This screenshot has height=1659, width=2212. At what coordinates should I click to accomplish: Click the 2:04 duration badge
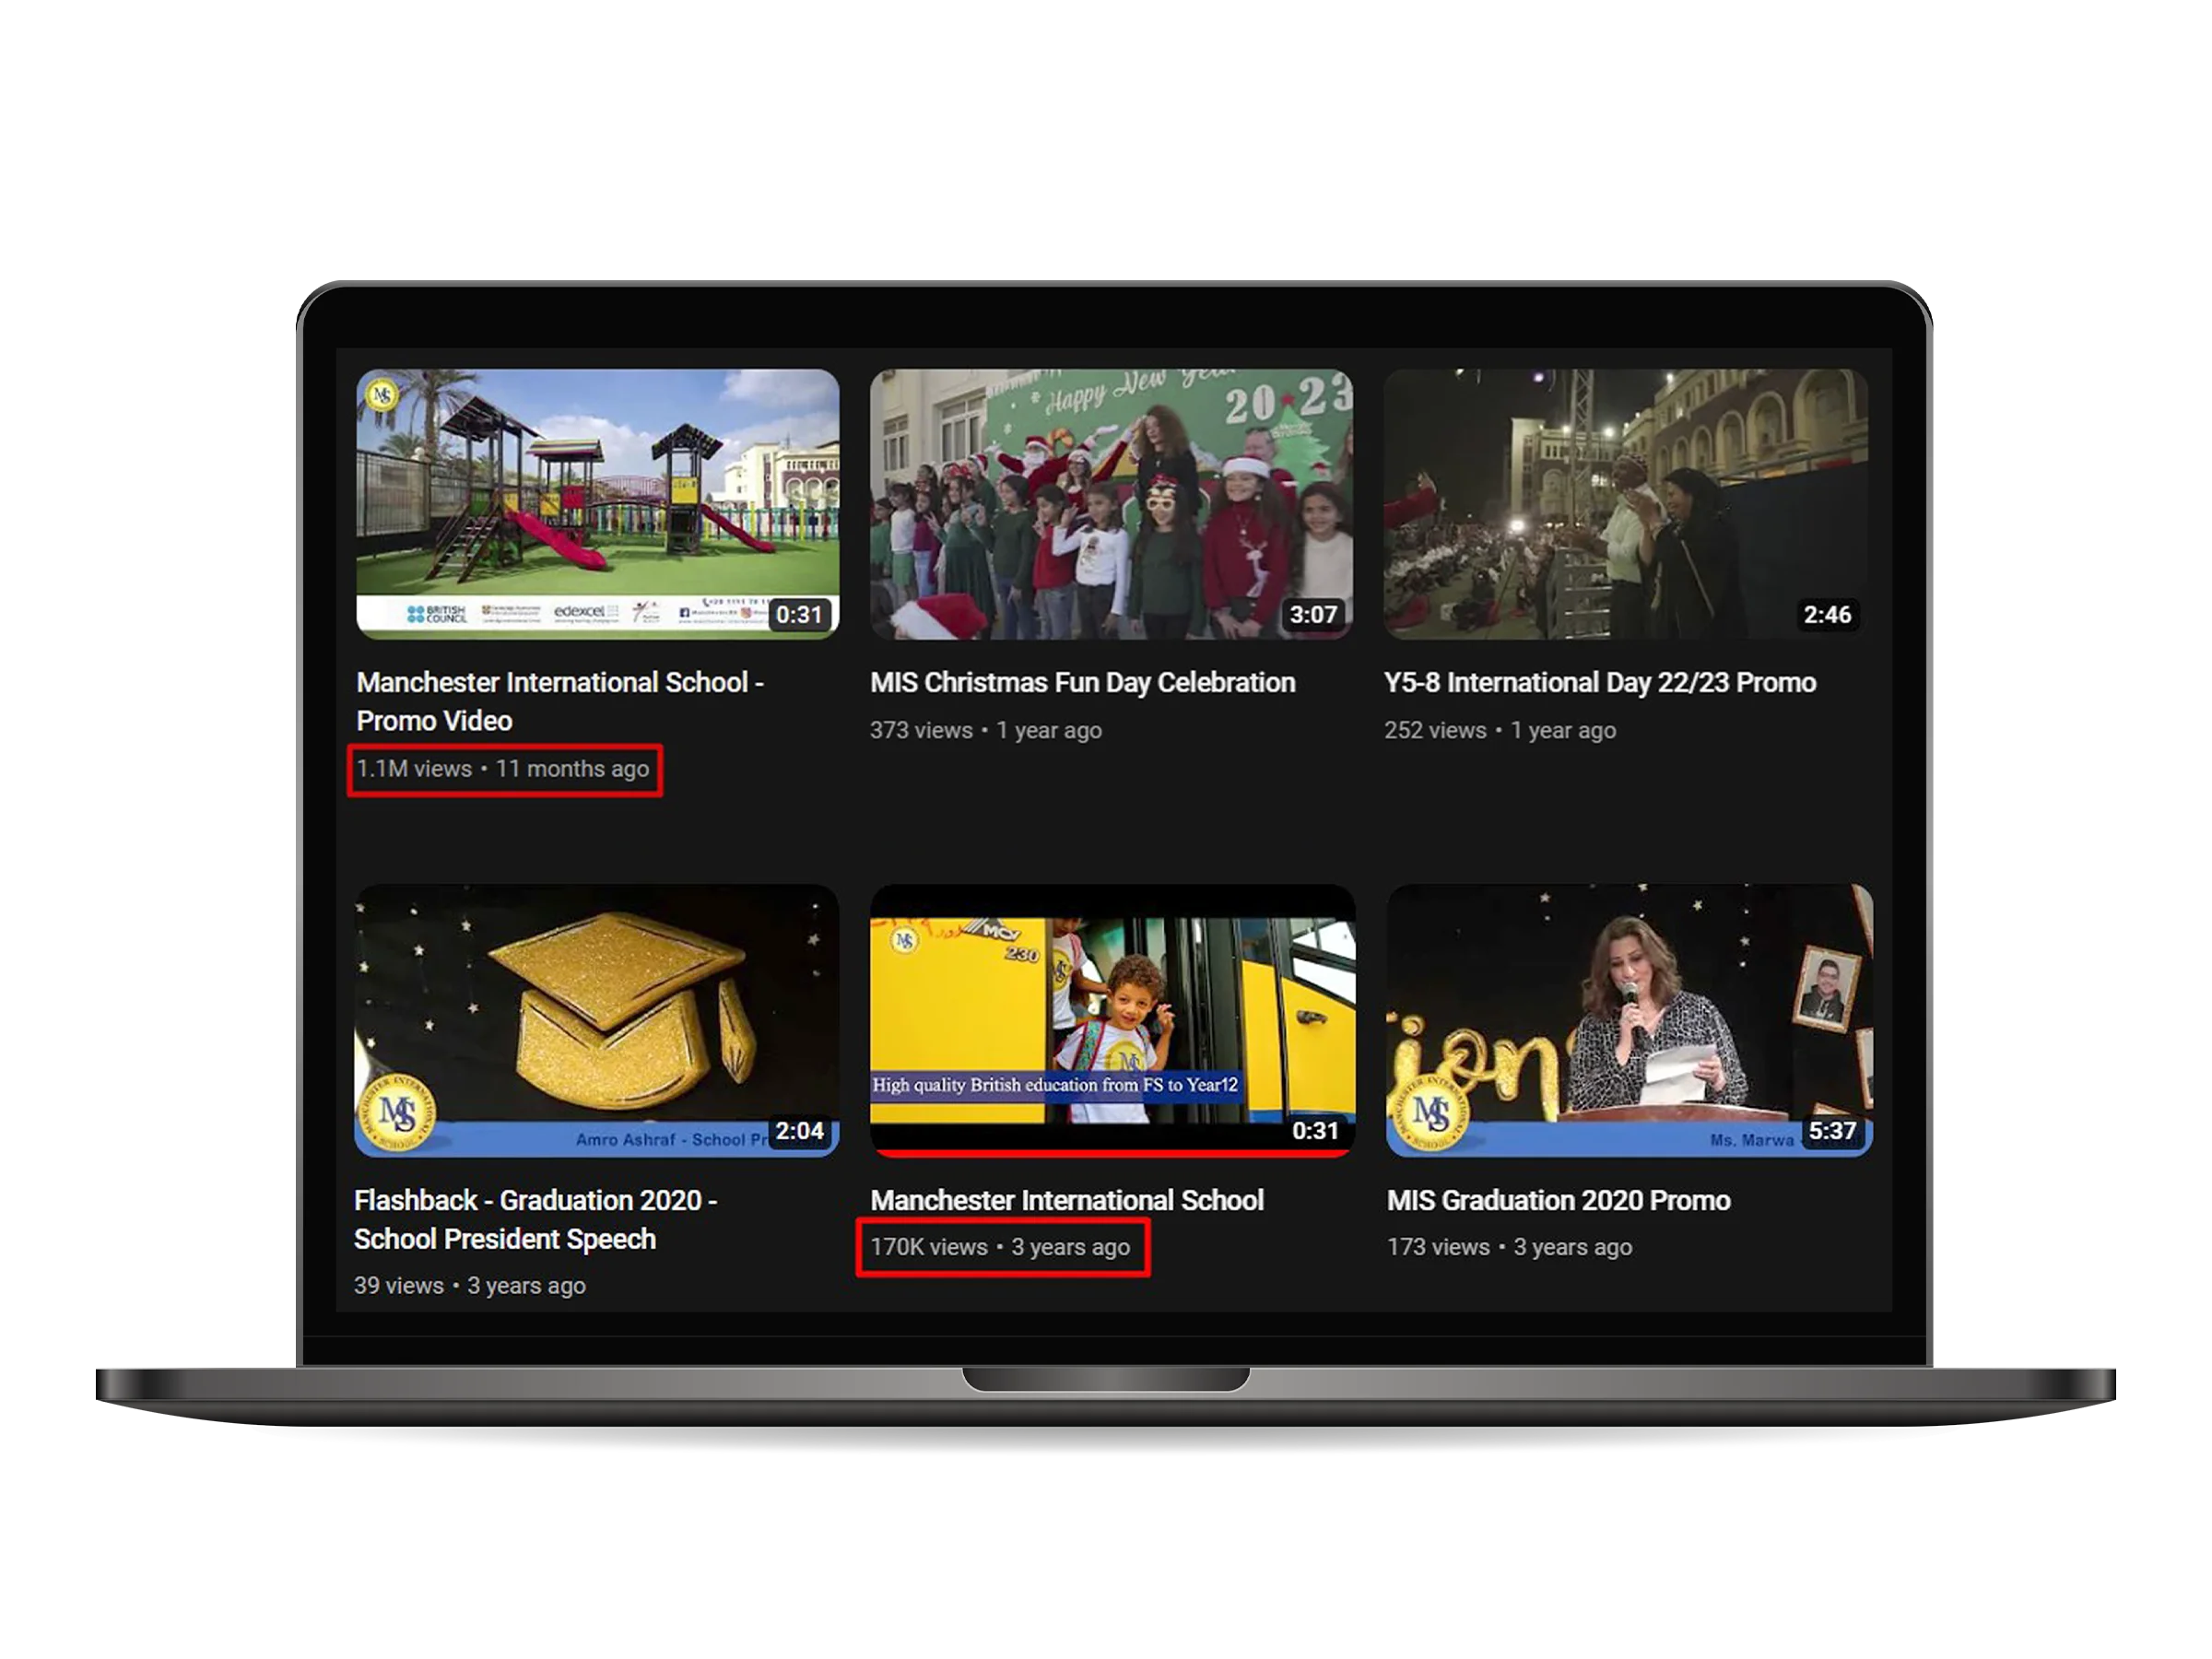799,1131
